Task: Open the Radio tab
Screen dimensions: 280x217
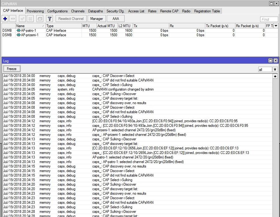Action: (186, 11)
